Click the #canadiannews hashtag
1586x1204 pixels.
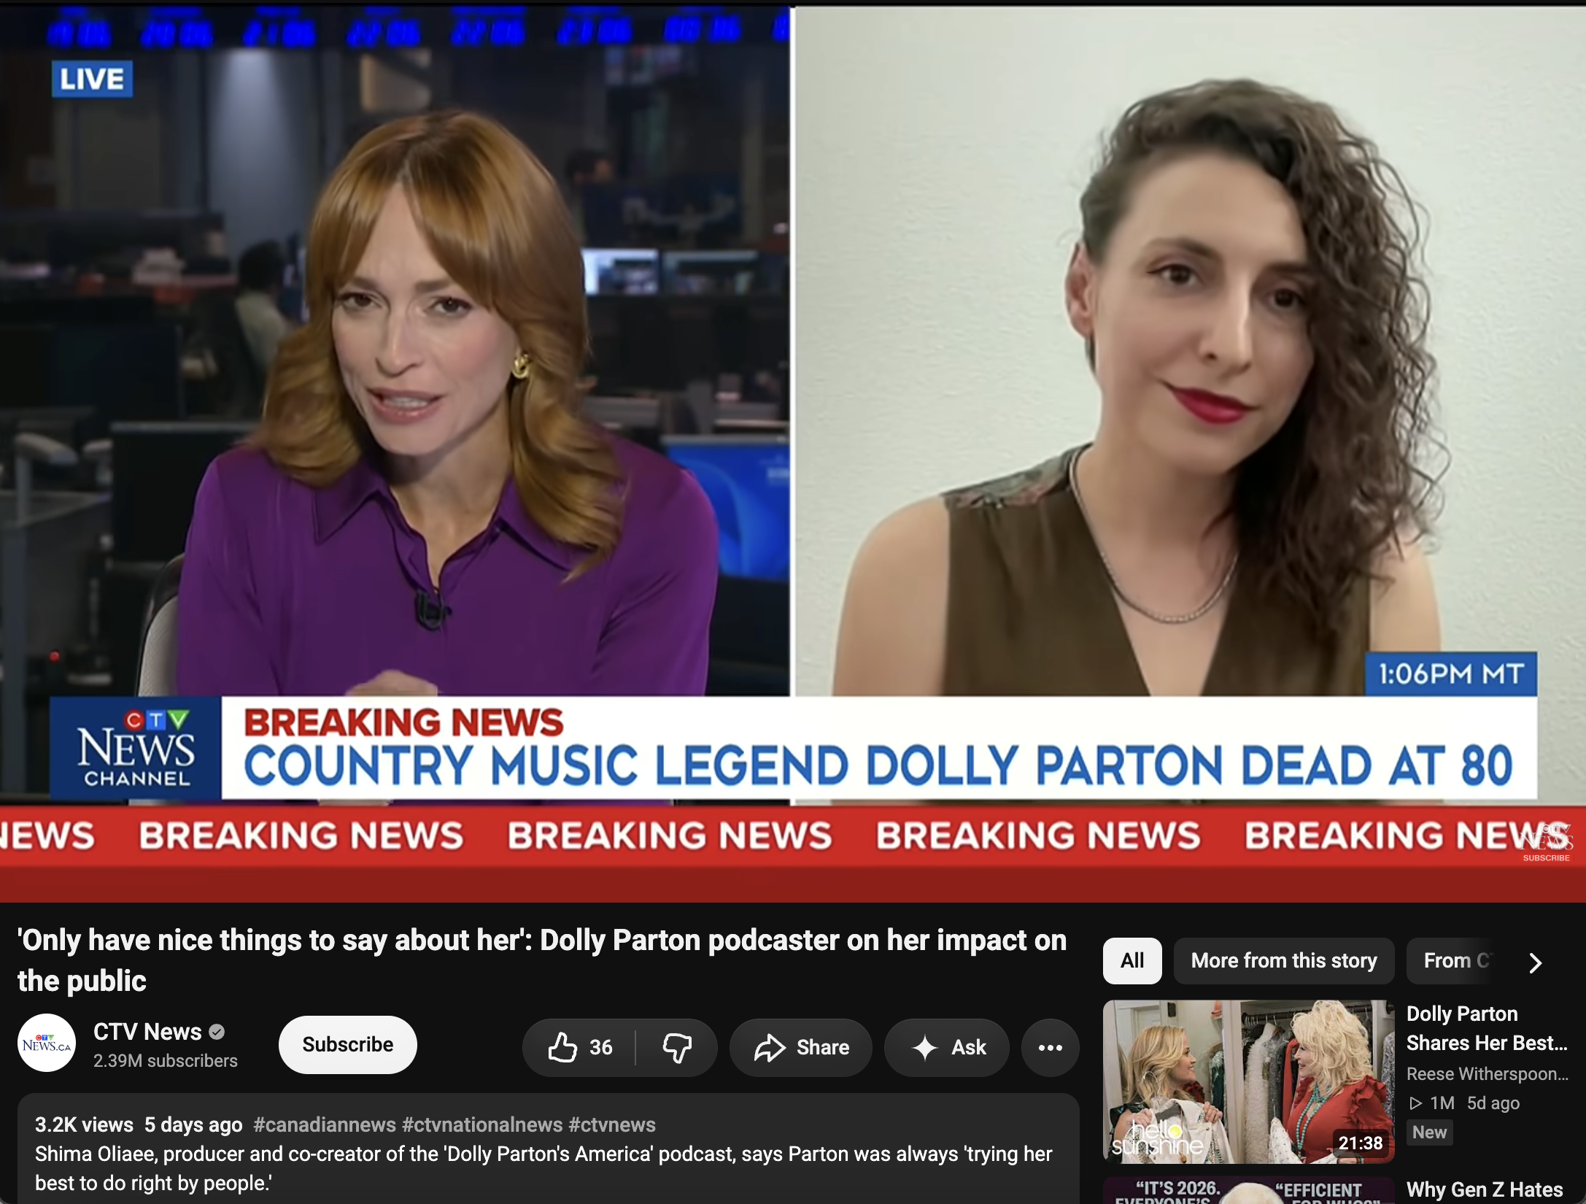coord(324,1124)
